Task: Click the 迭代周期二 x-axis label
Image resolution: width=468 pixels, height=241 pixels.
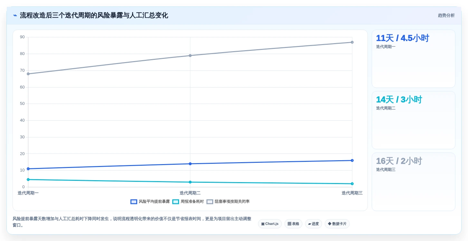Action: tap(190, 193)
